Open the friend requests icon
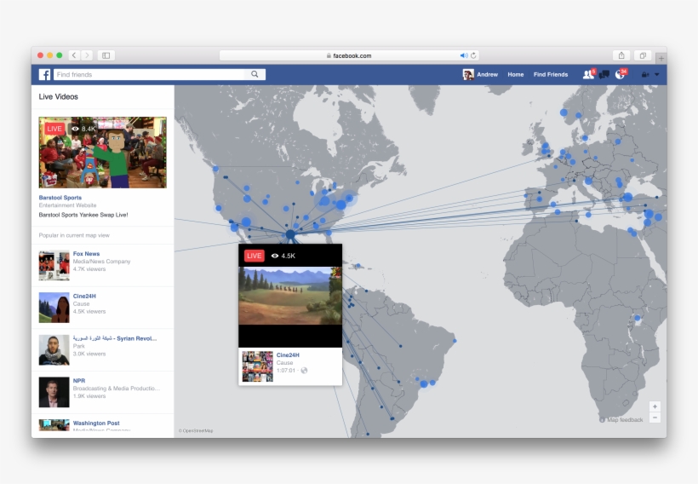698x484 pixels. [587, 75]
